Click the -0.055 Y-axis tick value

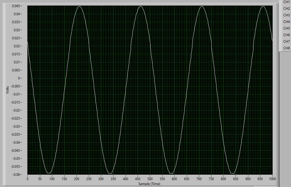point(15,167)
